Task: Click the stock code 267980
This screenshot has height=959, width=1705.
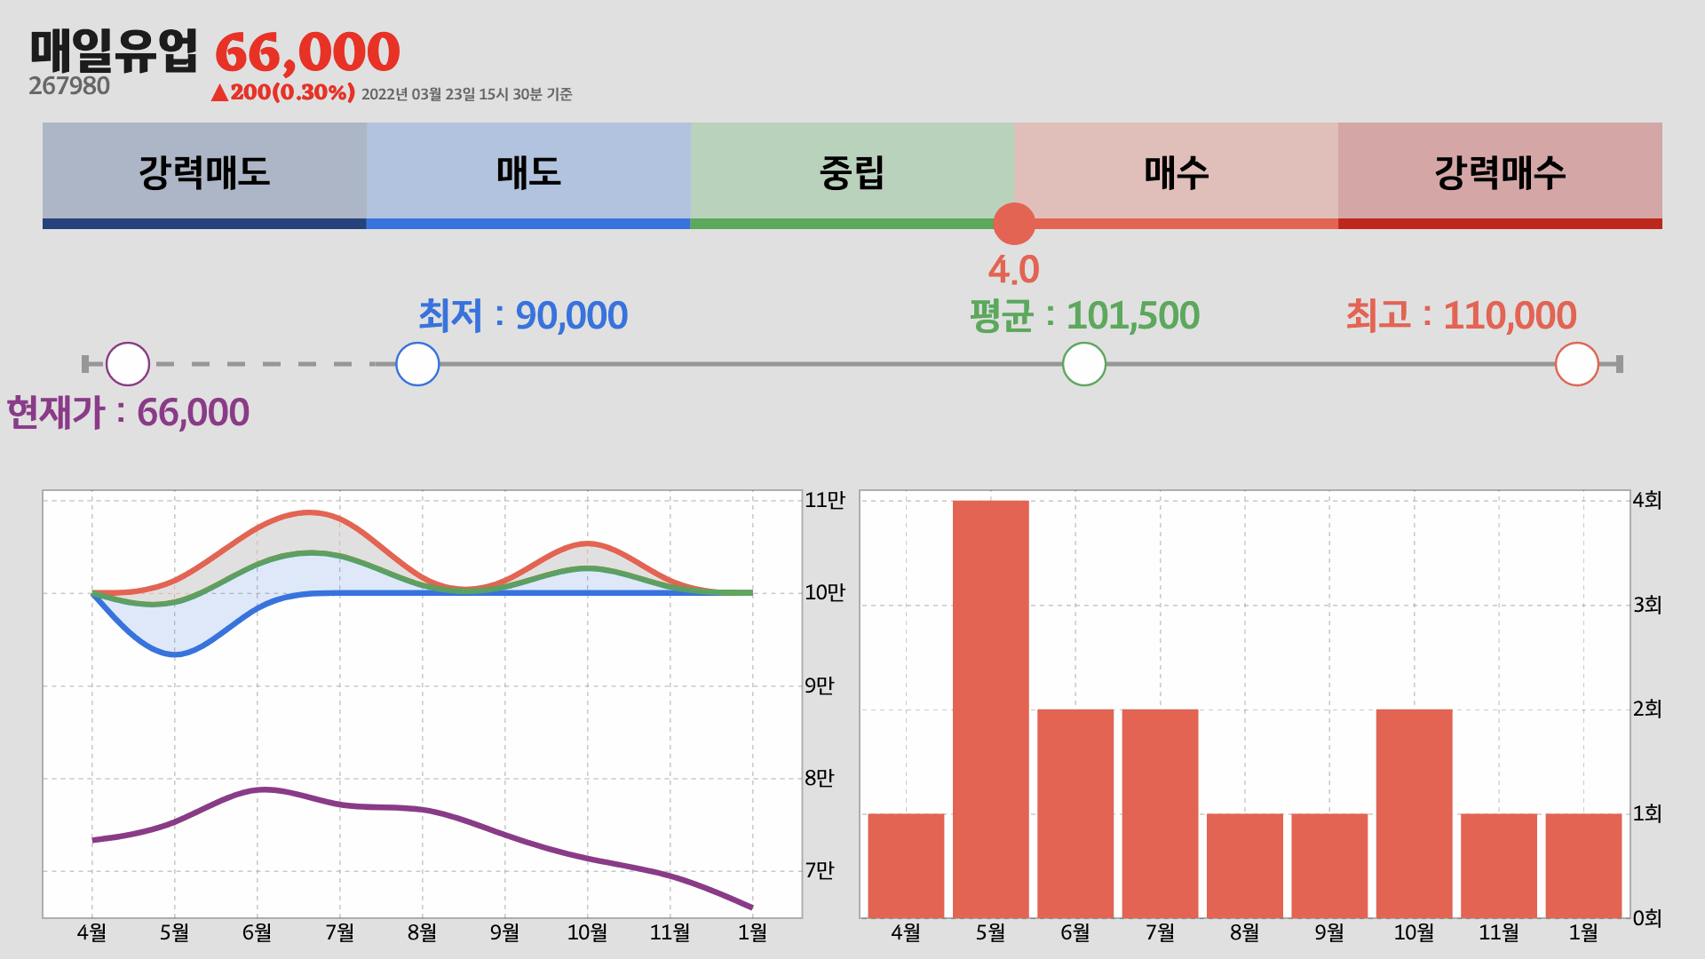Action: click(x=69, y=86)
